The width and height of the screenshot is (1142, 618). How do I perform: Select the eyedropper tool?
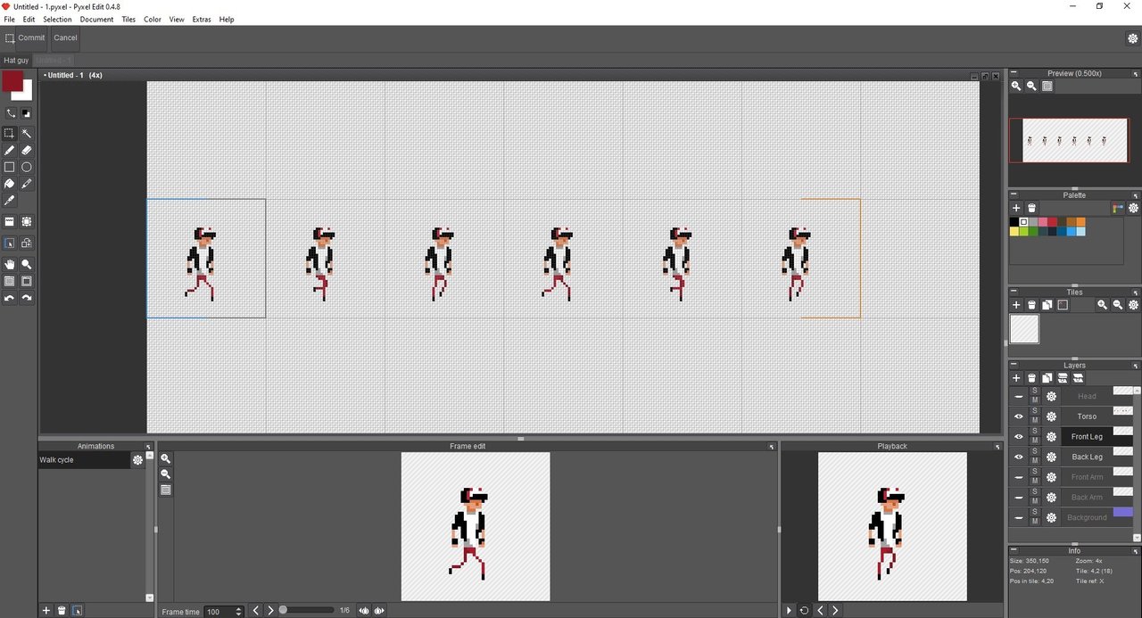pos(9,201)
